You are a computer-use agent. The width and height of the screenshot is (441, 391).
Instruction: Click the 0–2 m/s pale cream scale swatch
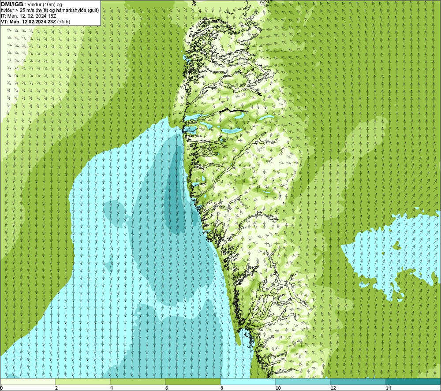point(27,381)
